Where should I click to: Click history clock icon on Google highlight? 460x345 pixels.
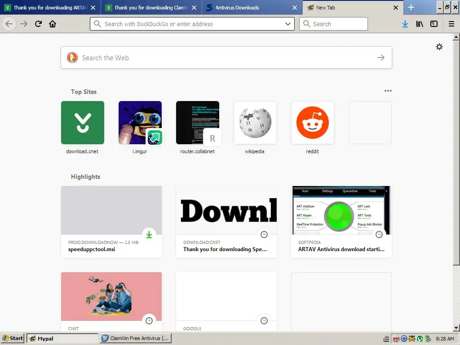[264, 321]
